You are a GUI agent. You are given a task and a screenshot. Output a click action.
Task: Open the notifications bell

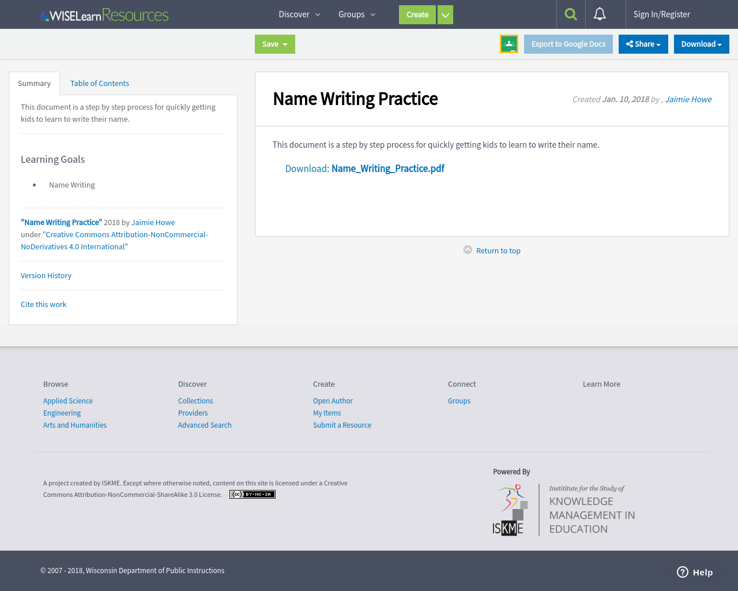[x=600, y=14]
